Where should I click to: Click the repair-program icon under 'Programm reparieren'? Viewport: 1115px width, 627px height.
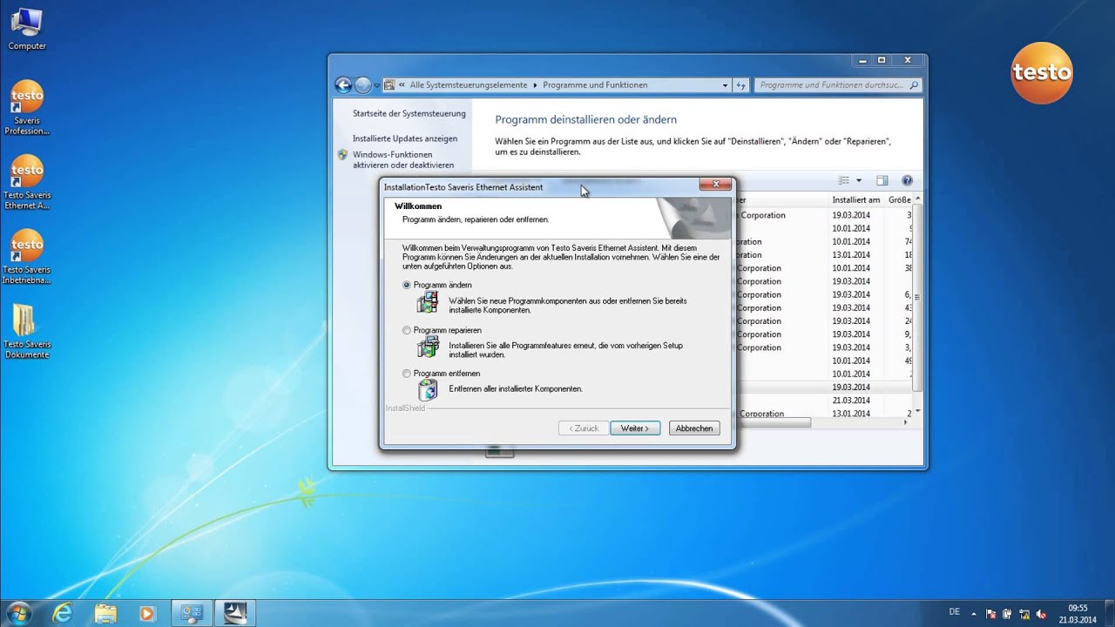(428, 347)
